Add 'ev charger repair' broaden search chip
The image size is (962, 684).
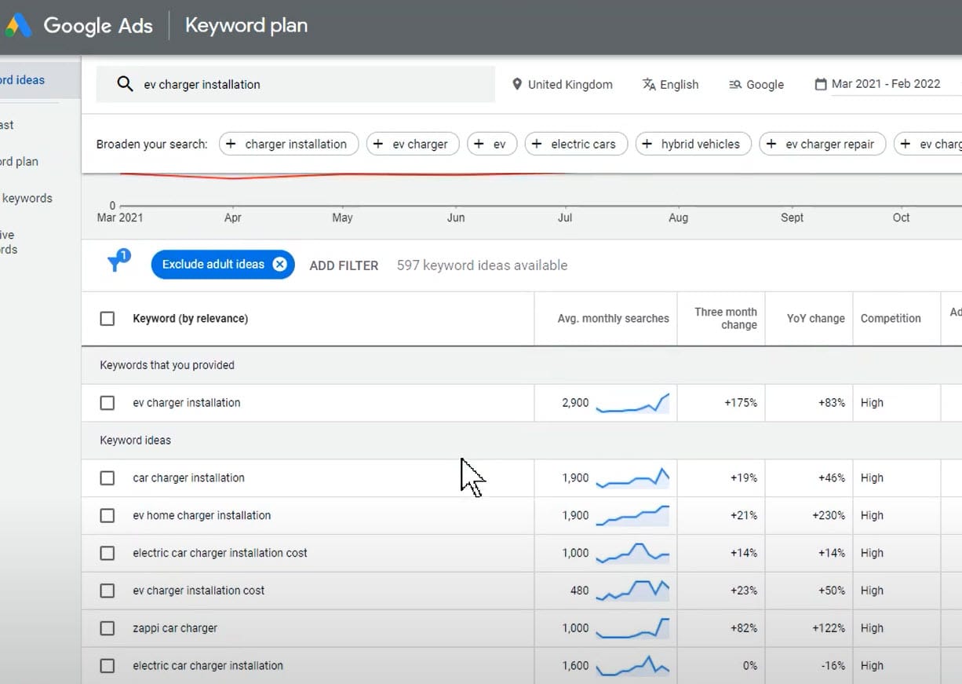click(822, 144)
